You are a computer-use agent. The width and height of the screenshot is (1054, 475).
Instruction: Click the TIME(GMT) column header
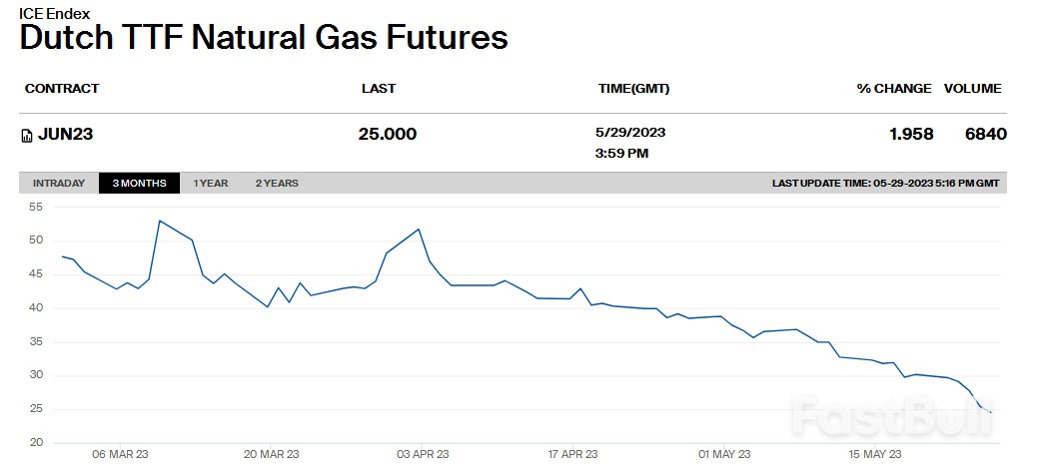[633, 88]
